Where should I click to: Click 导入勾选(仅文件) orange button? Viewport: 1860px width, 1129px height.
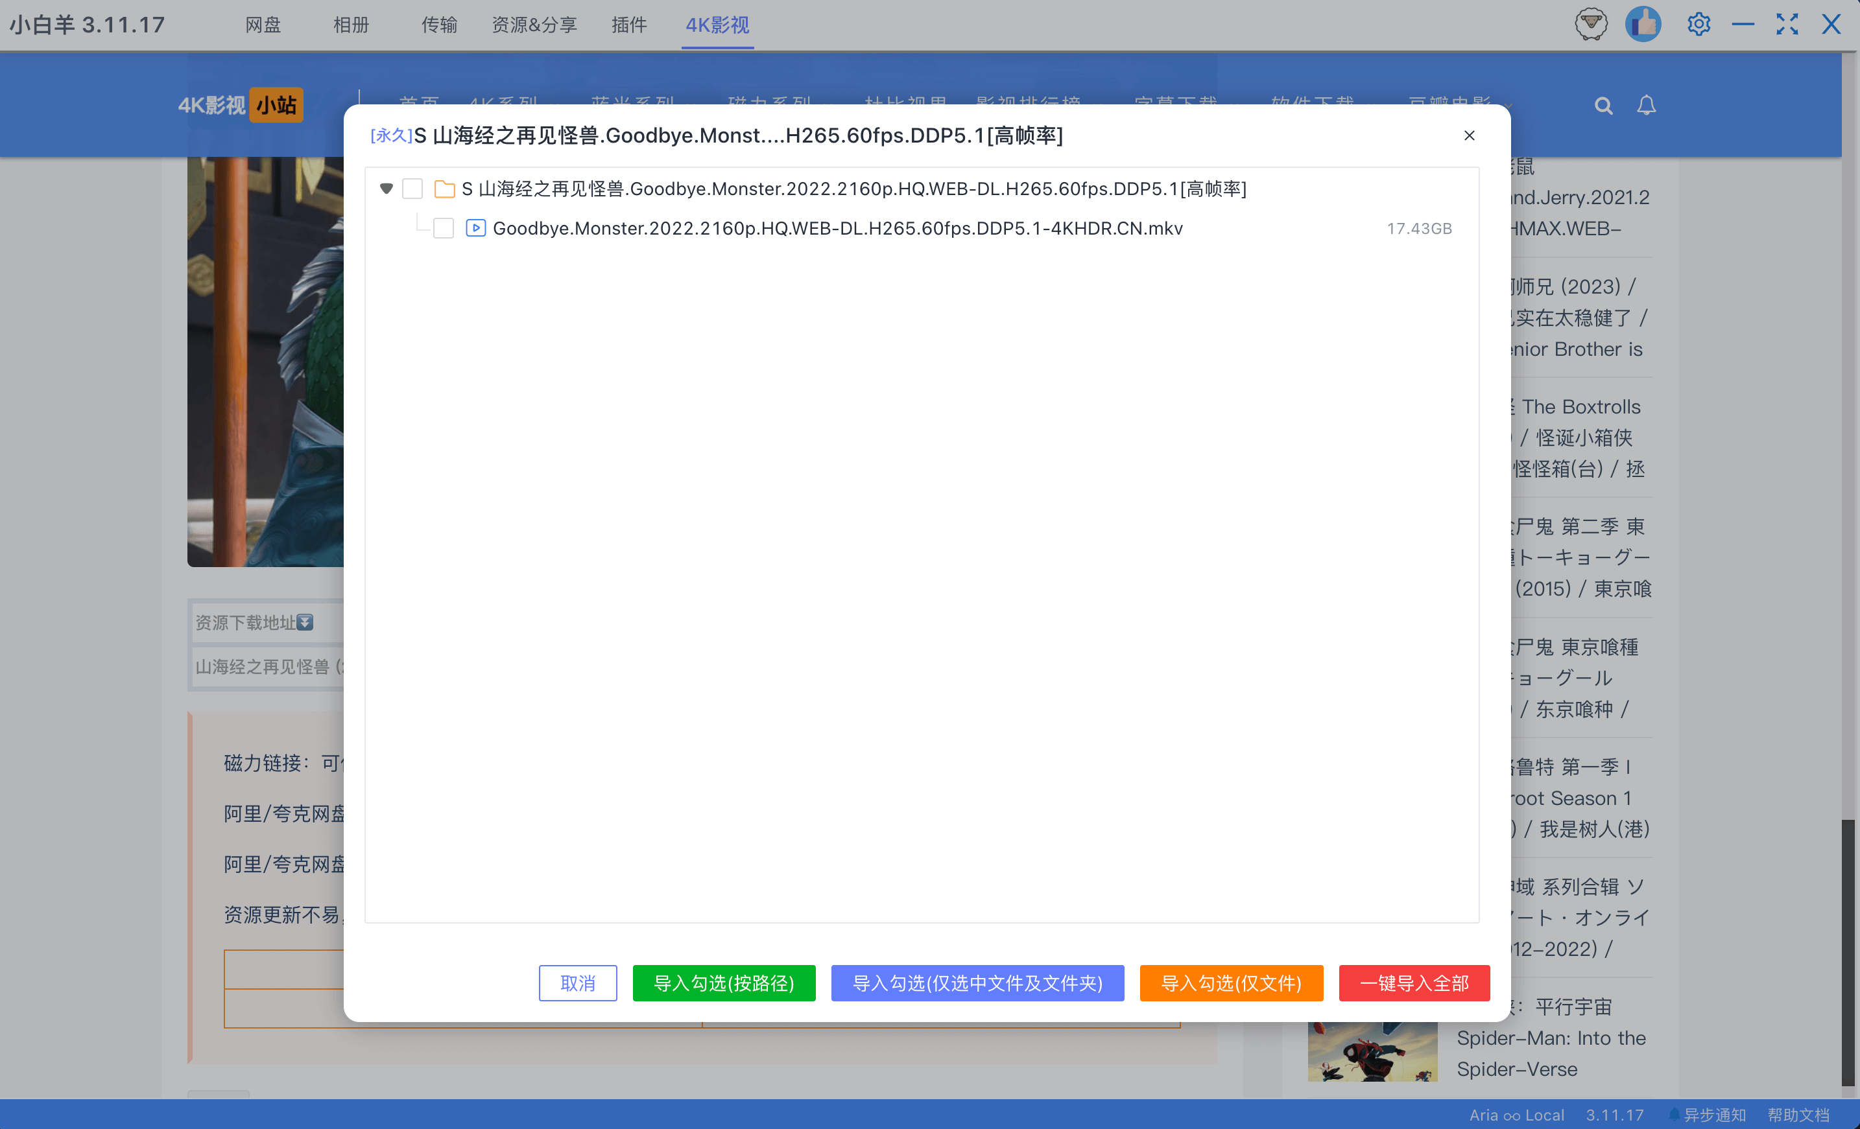[1231, 983]
